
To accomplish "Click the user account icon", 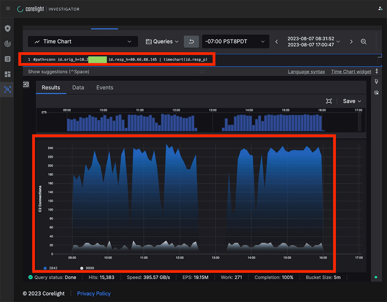I will [x=380, y=9].
